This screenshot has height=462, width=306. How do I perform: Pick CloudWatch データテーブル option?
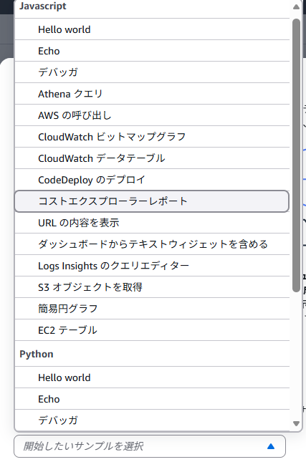pyautogui.click(x=152, y=158)
